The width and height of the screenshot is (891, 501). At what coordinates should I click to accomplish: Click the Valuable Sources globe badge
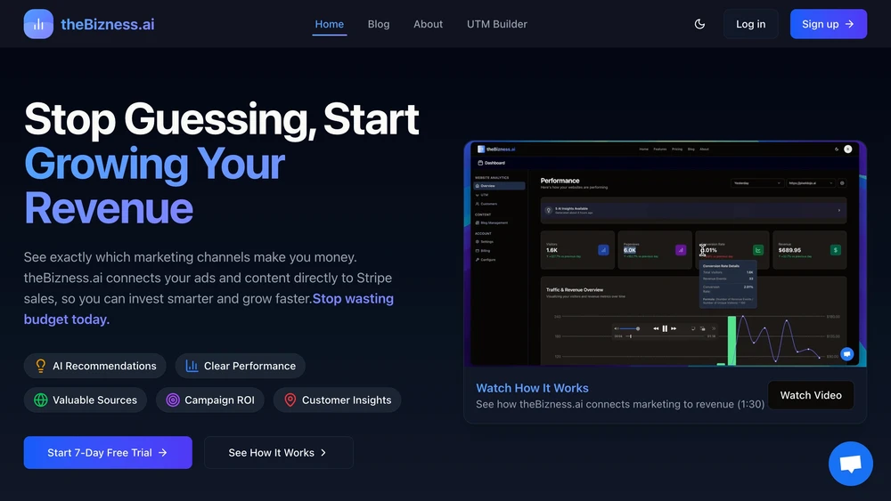pyautogui.click(x=86, y=400)
